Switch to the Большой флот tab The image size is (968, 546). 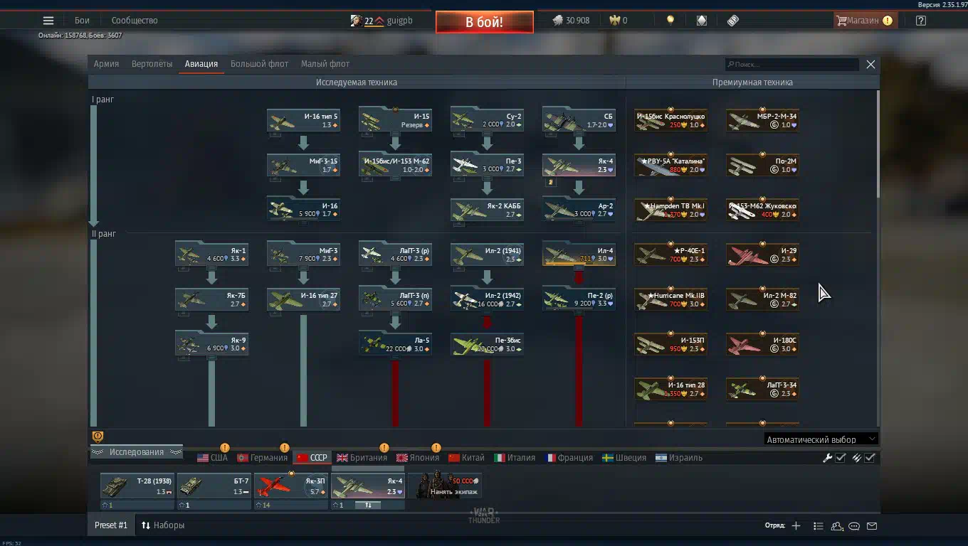tap(259, 64)
